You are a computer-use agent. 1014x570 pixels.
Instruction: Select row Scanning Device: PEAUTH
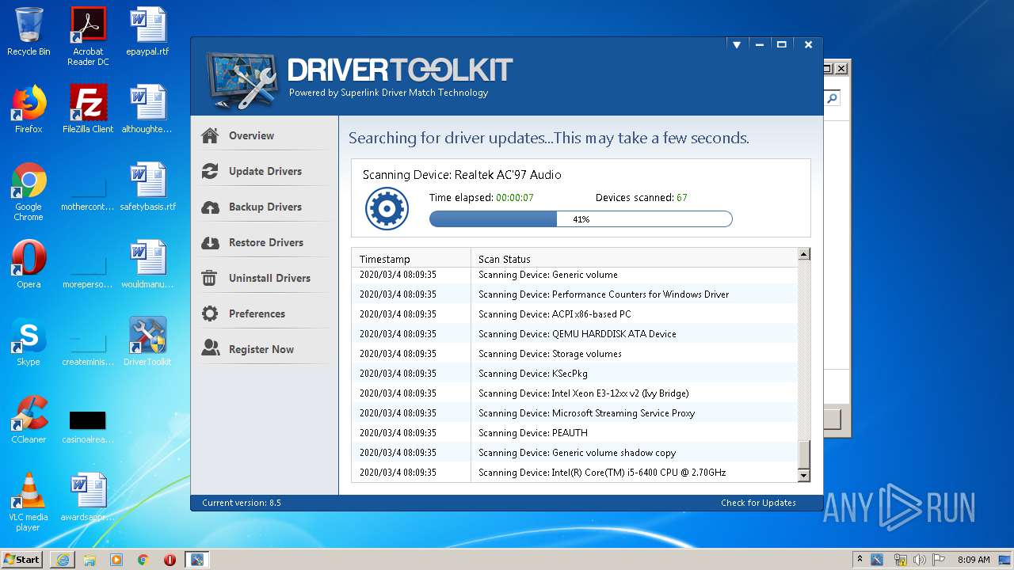[x=575, y=433]
